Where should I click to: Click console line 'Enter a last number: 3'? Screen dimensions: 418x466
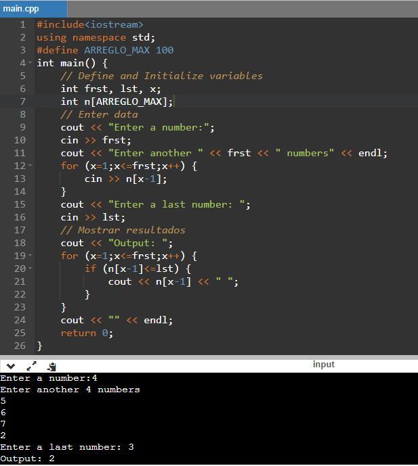coord(67,447)
